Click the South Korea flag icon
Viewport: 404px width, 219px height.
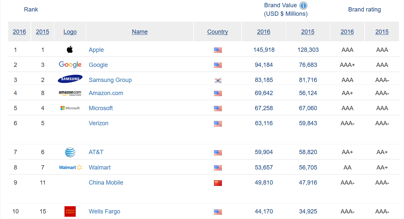(x=218, y=80)
